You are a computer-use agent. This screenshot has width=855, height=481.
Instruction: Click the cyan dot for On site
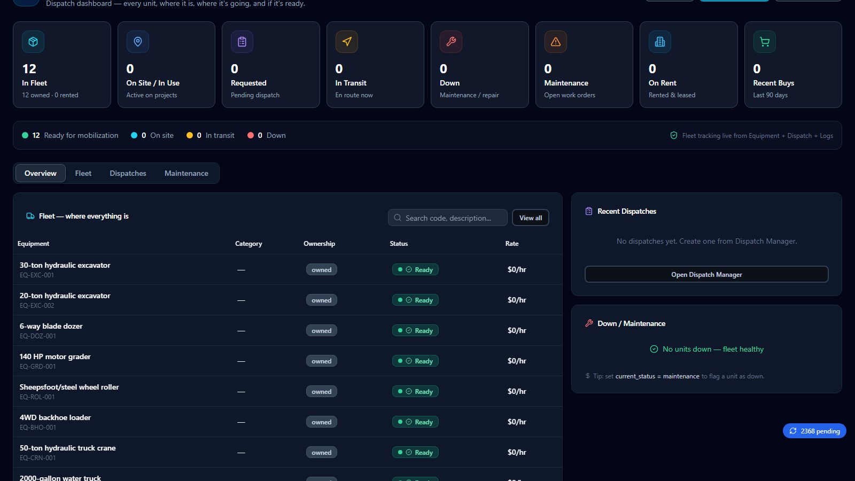(134, 135)
